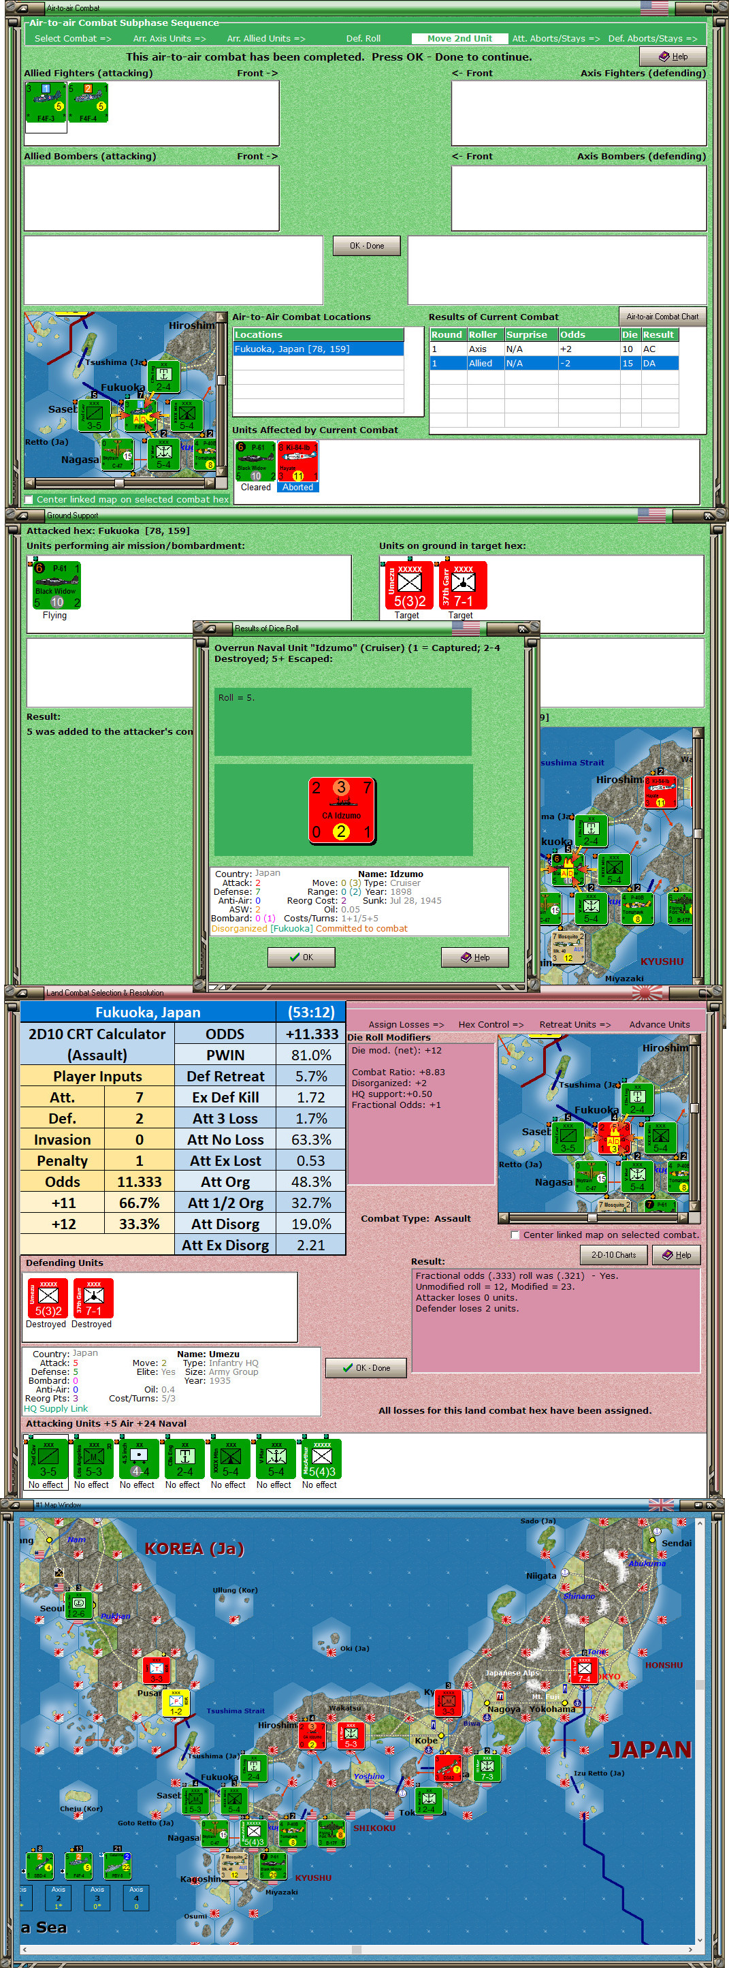Image resolution: width=729 pixels, height=1968 pixels.
Task: Select the Allied roller result row showing DA
Action: click(554, 364)
